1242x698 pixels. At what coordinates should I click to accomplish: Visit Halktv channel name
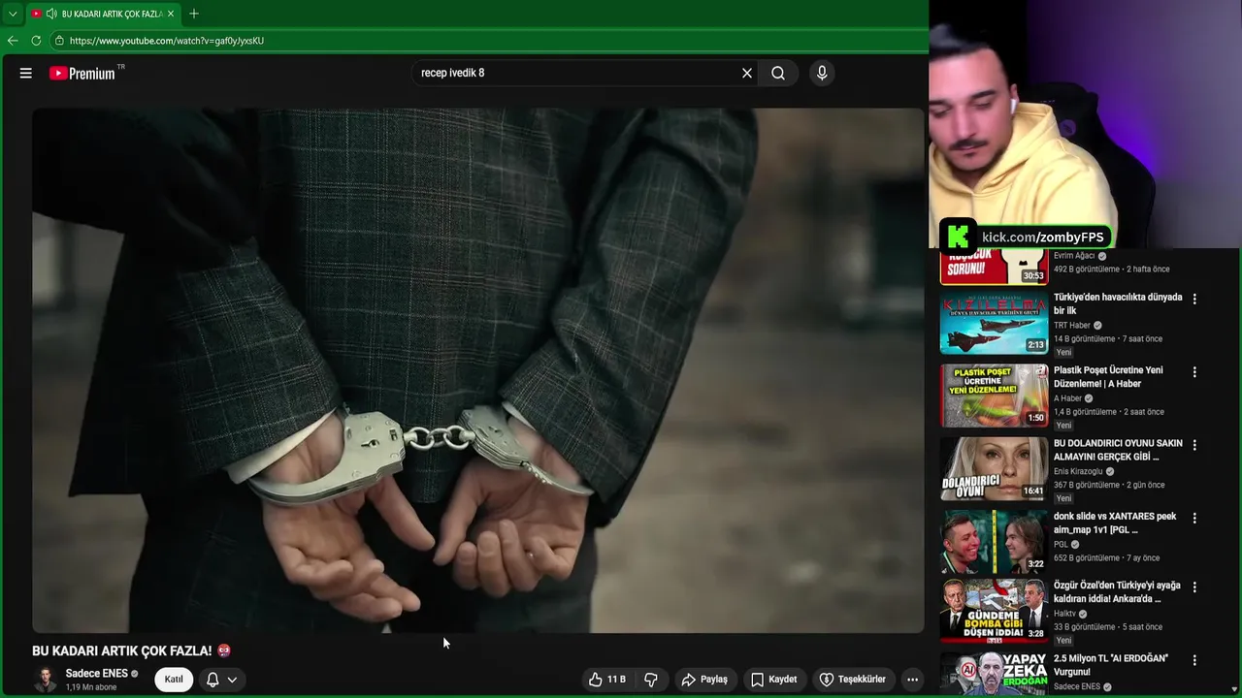click(x=1064, y=614)
